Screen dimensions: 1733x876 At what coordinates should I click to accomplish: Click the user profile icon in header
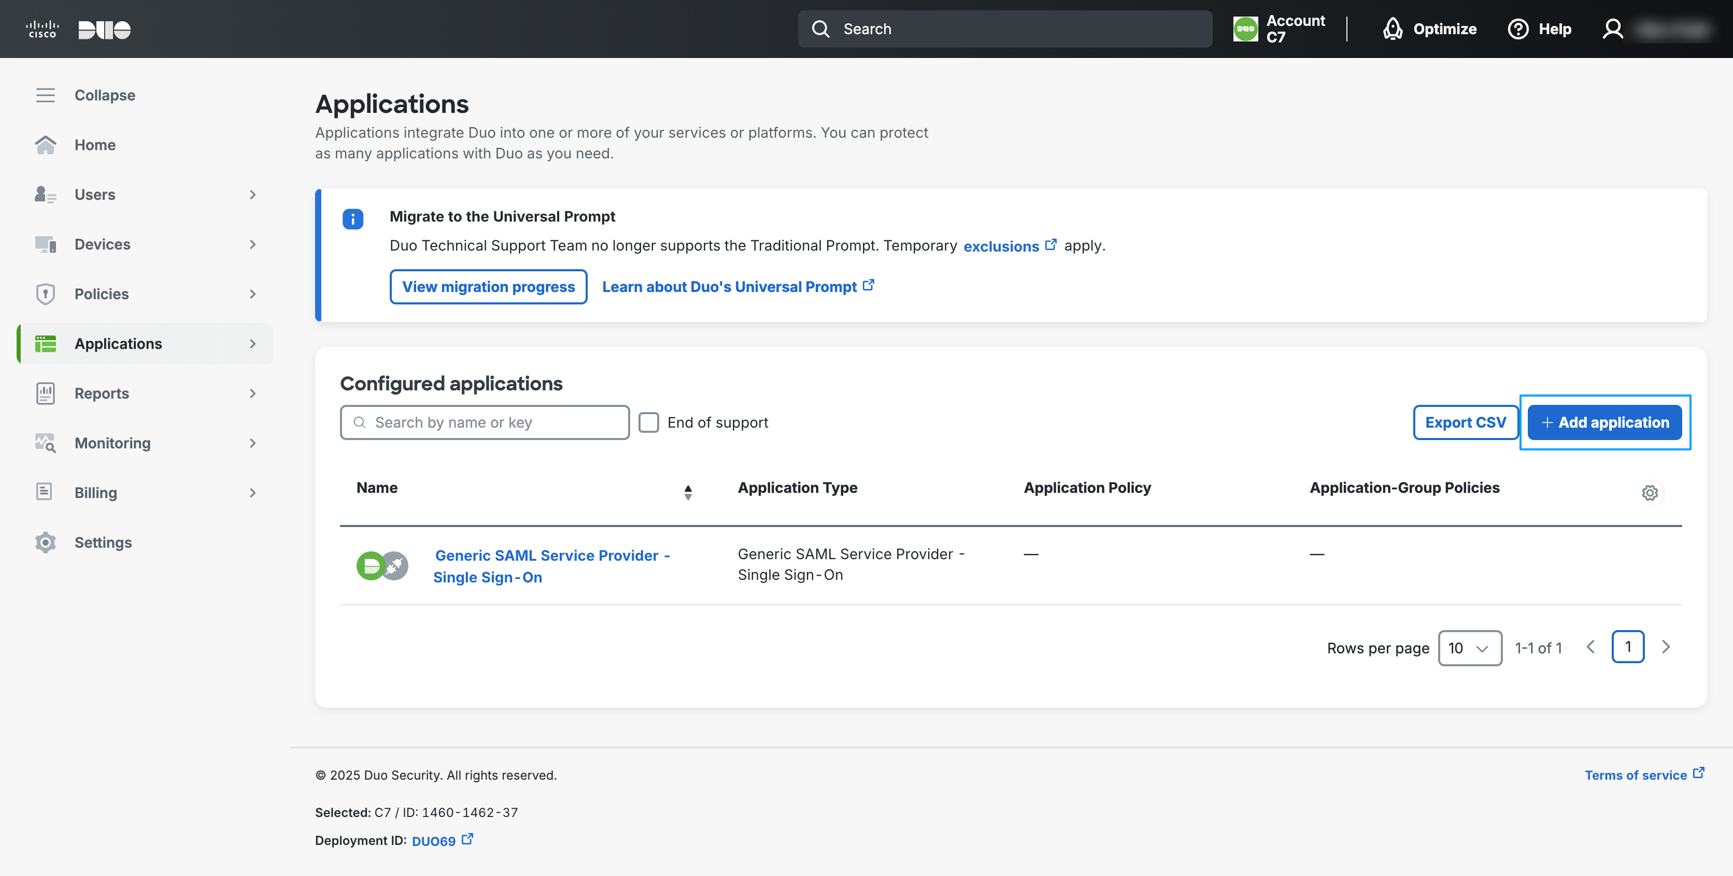(1613, 29)
